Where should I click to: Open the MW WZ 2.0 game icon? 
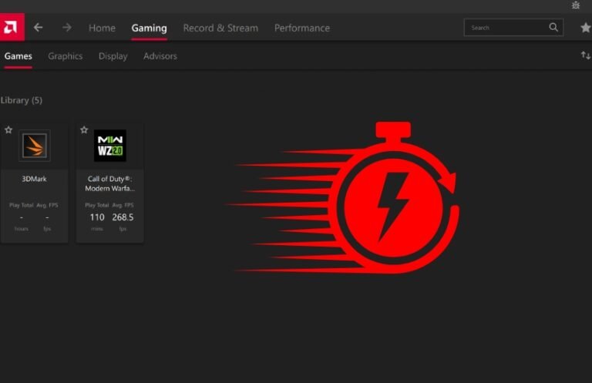(110, 146)
